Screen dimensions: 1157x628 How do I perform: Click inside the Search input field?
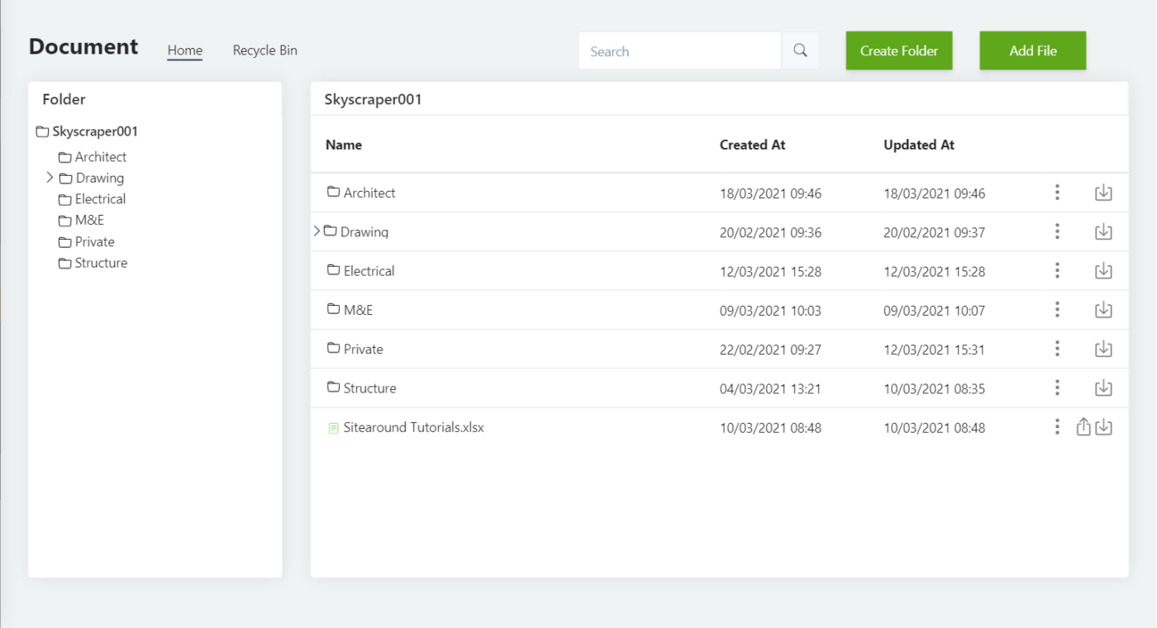678,50
